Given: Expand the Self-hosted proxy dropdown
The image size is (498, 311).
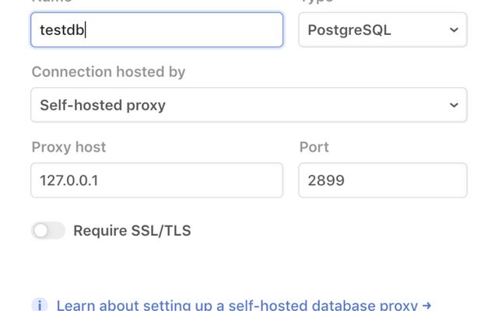Looking at the screenshot, I should tap(248, 105).
